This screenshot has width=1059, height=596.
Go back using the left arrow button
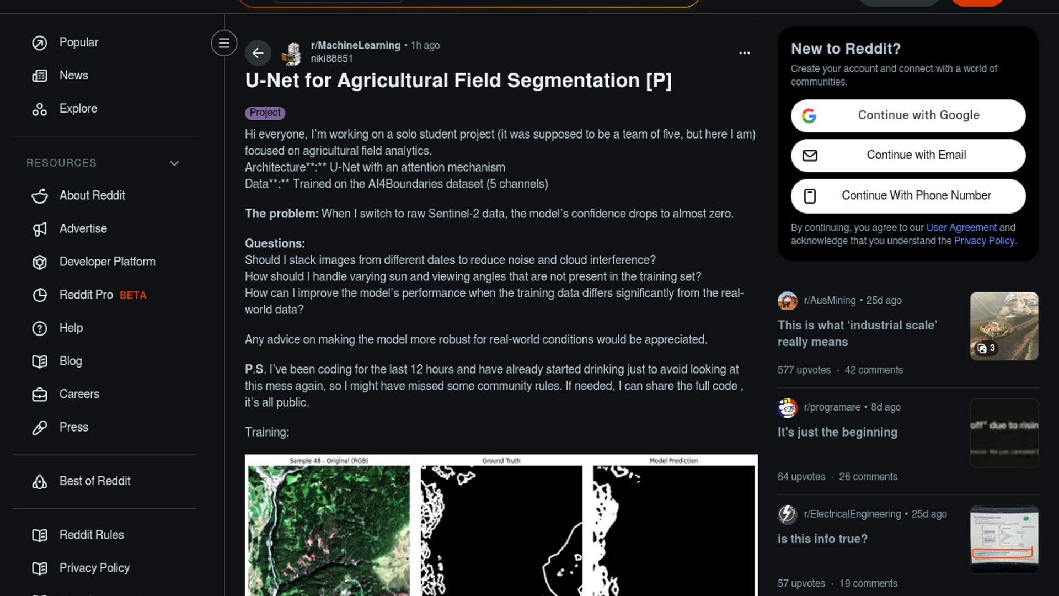point(258,53)
